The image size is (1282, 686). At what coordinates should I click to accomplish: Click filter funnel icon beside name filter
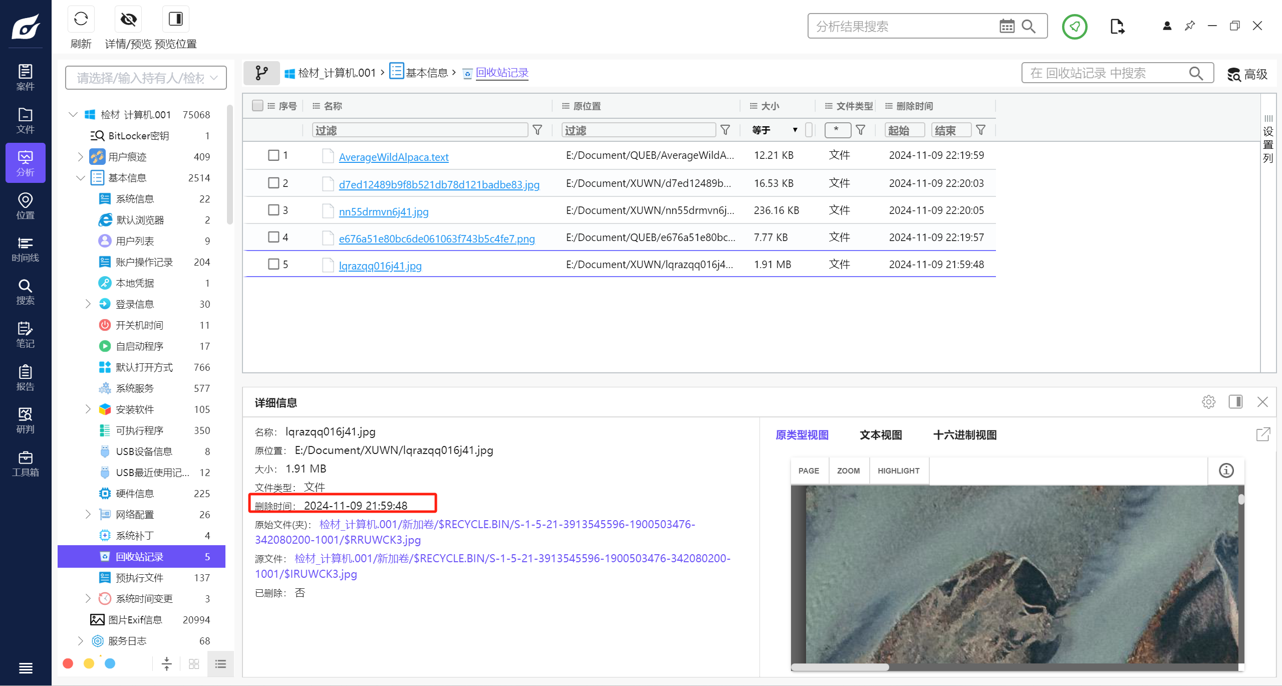[x=537, y=130]
